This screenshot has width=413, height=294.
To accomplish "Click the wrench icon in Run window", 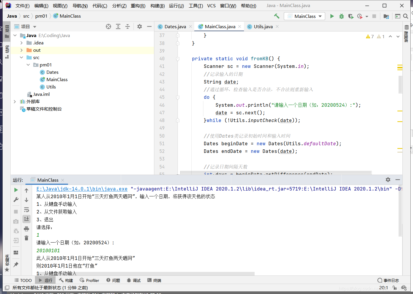I will click(x=16, y=200).
